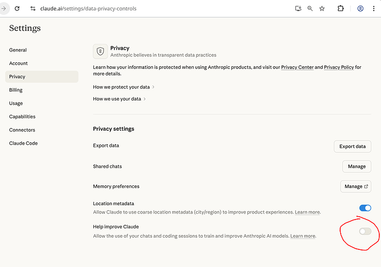Expand How we use your data
This screenshot has width=381, height=267.
click(120, 99)
